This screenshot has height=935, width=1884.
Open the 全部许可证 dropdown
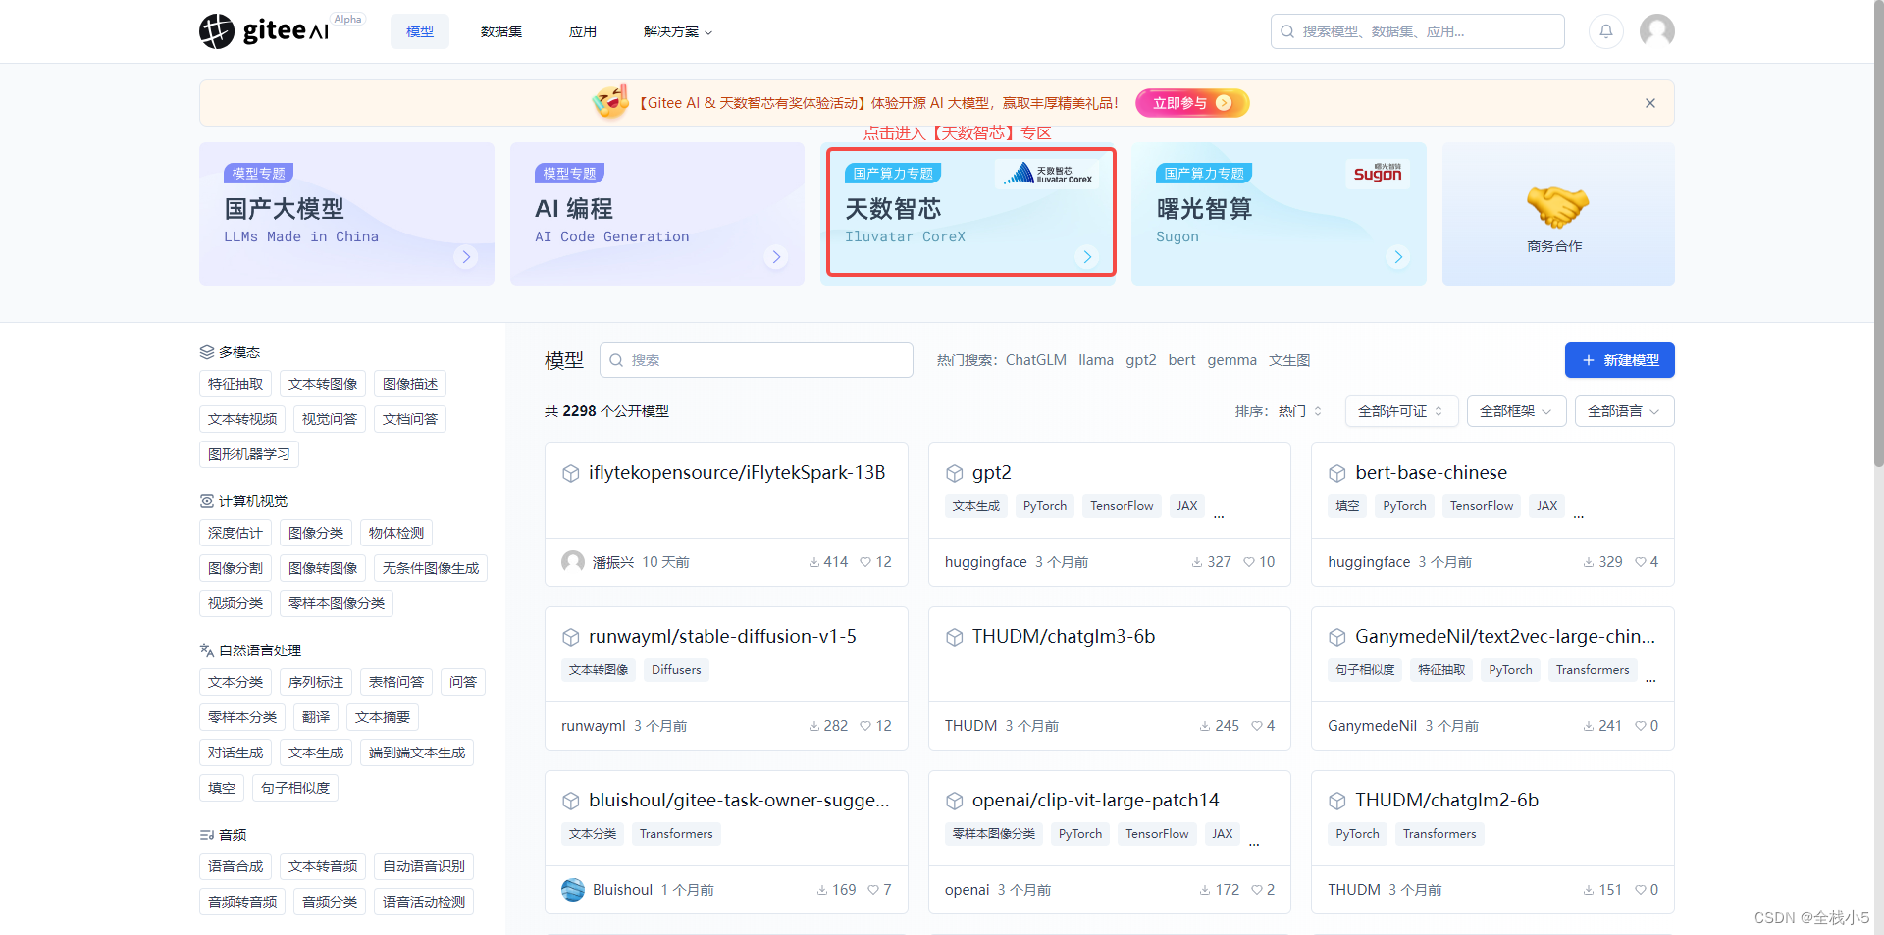[x=1401, y=411]
